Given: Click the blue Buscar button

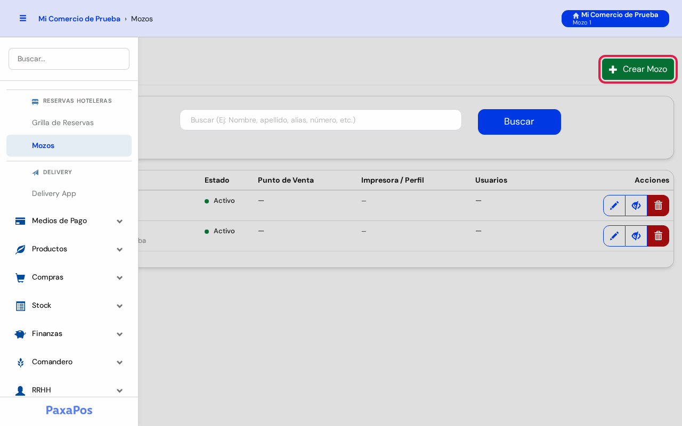Looking at the screenshot, I should (519, 122).
